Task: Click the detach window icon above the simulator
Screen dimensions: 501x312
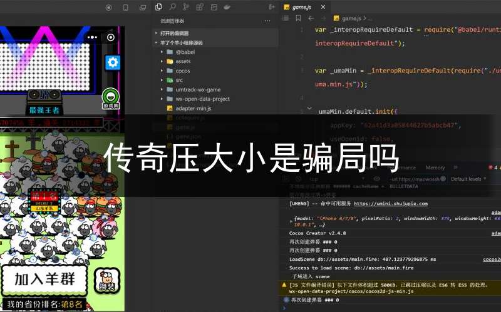Action: coord(143,8)
